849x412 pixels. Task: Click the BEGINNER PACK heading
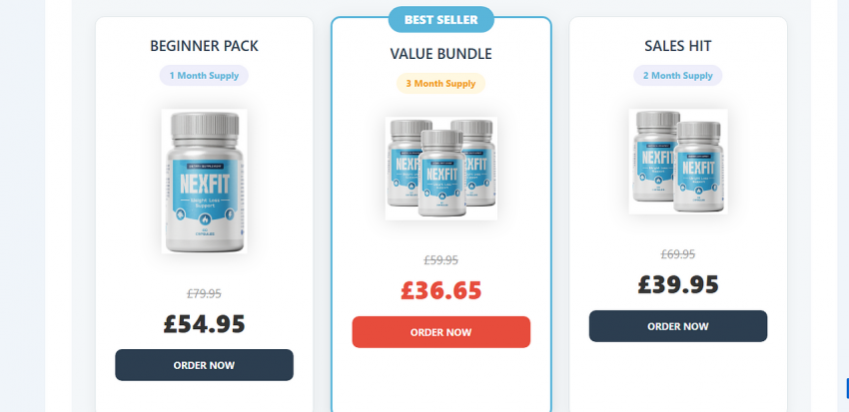coord(204,46)
